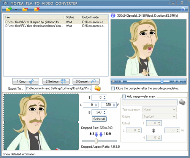Toggle watermark aspect lock chain icon
Screen dimensions: 190x158
(x=154, y=131)
